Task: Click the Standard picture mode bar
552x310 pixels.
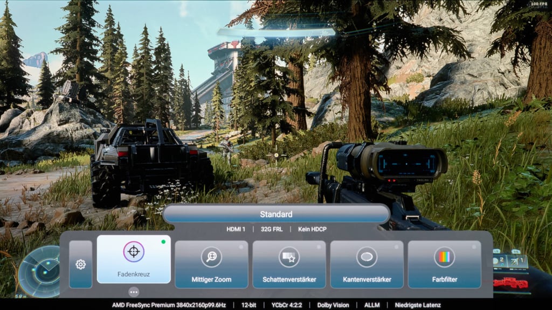Action: (277, 214)
